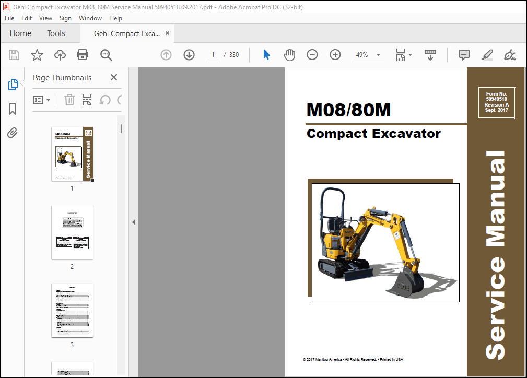Open fit page options icon
The image size is (527, 378).
[401, 54]
